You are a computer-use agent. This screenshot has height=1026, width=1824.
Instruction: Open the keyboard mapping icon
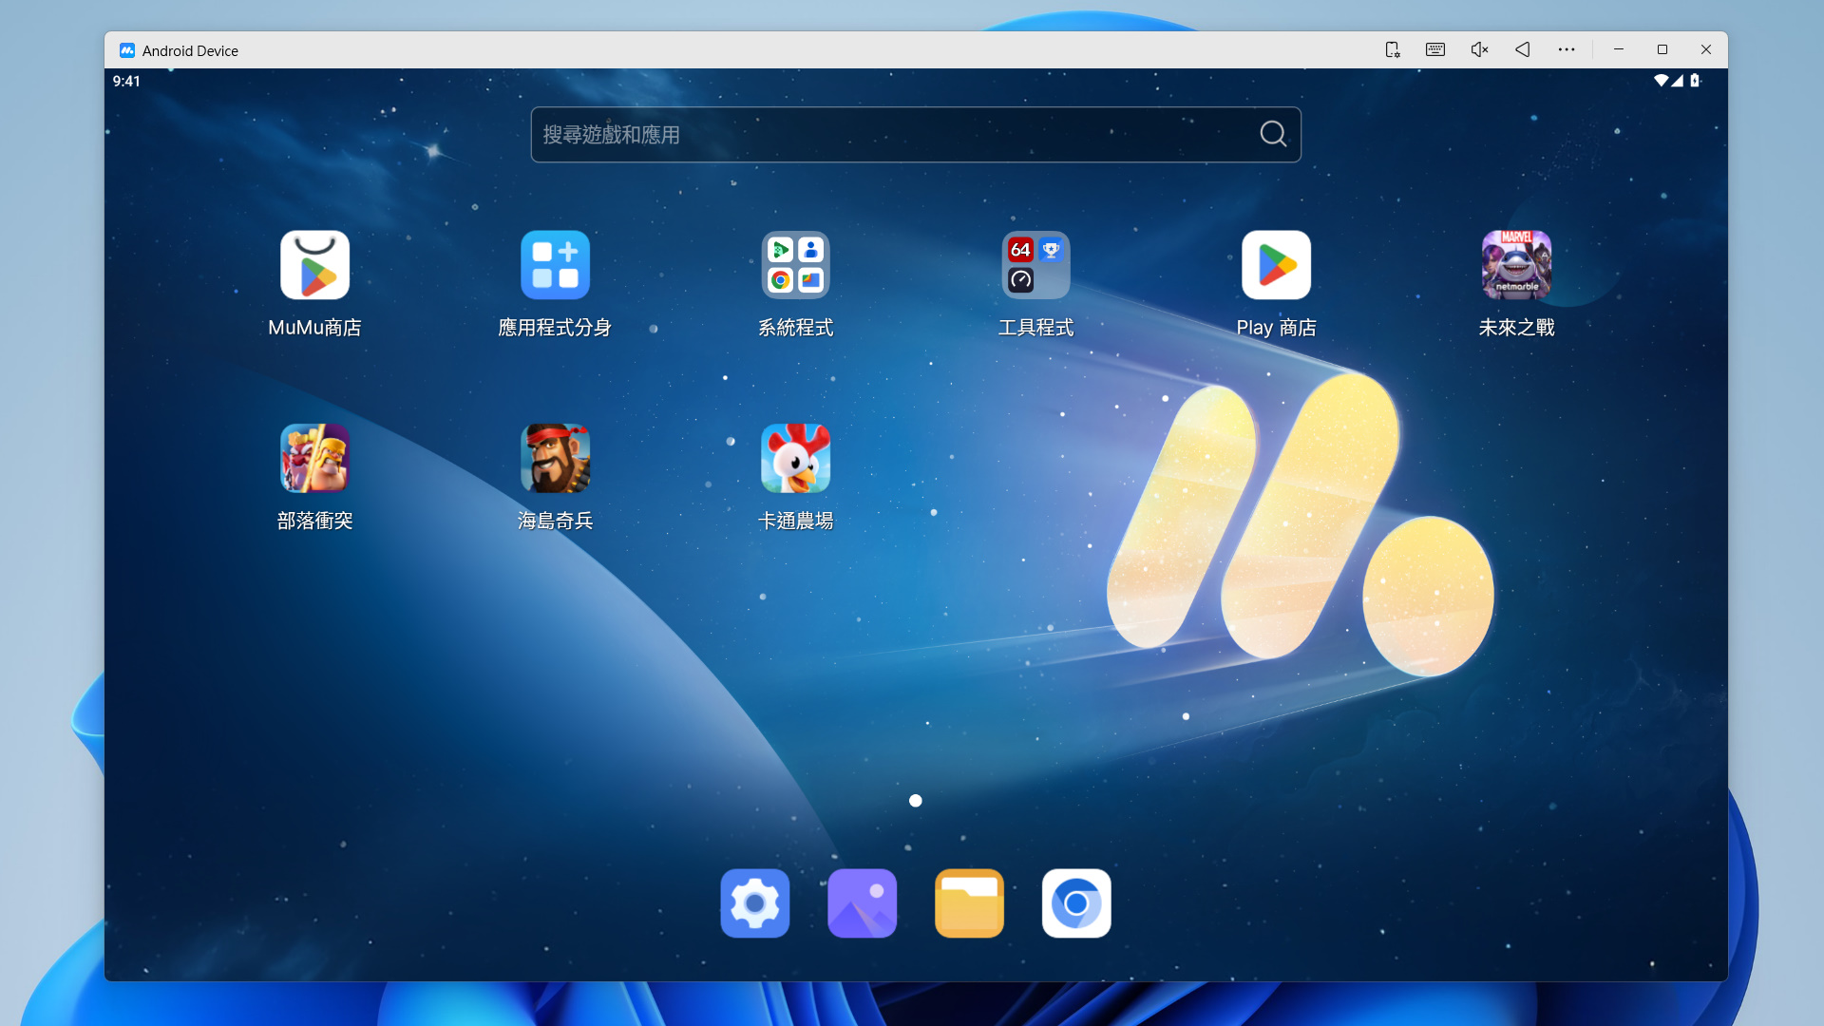1435,49
